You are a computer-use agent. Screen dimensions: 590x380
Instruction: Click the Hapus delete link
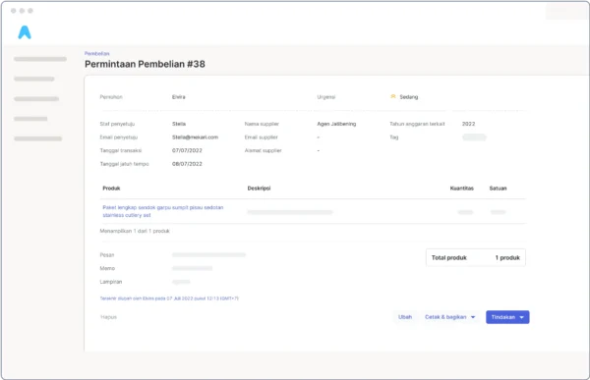tap(108, 317)
